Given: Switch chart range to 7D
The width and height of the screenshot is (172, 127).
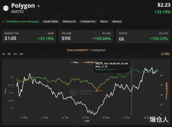Looking at the screenshot, I should [x=9, y=54].
